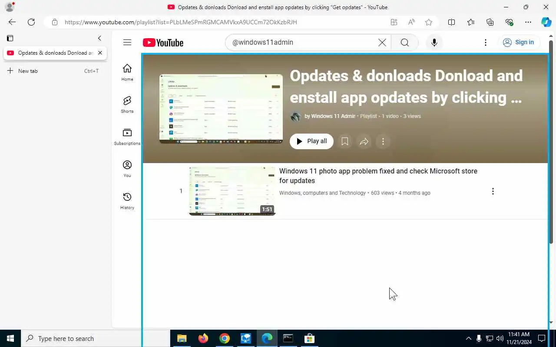View site information lock icon
This screenshot has height=347, width=556.
coord(55,22)
